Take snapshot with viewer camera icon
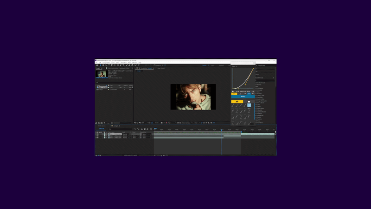 pyautogui.click(x=161, y=123)
